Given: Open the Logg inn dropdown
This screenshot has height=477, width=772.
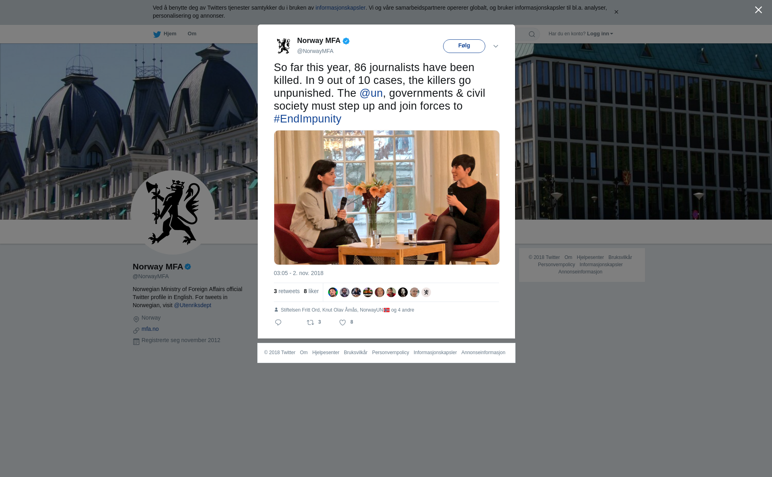Looking at the screenshot, I should coord(600,34).
